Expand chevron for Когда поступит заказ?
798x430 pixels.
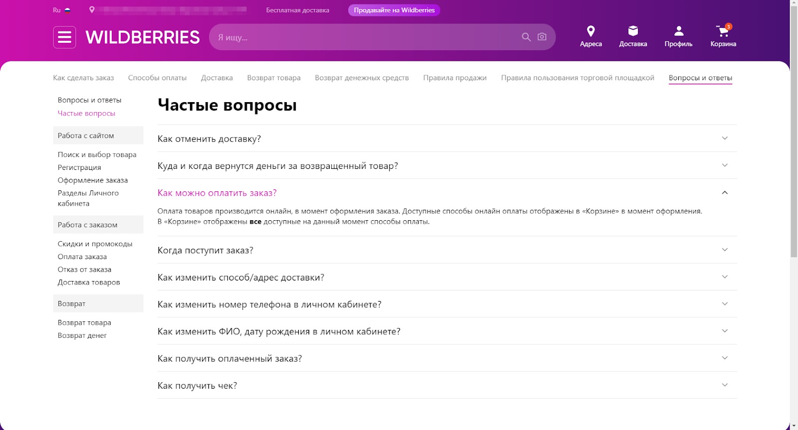click(725, 250)
